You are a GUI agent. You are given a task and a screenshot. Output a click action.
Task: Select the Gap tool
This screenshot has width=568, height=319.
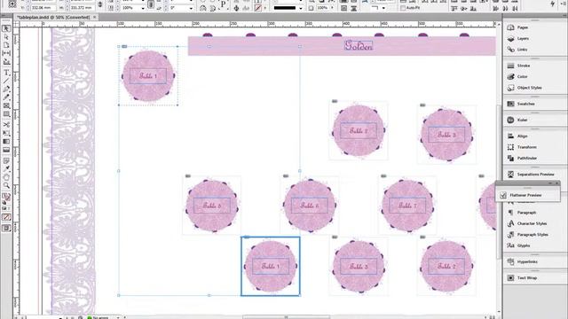[x=6, y=53]
